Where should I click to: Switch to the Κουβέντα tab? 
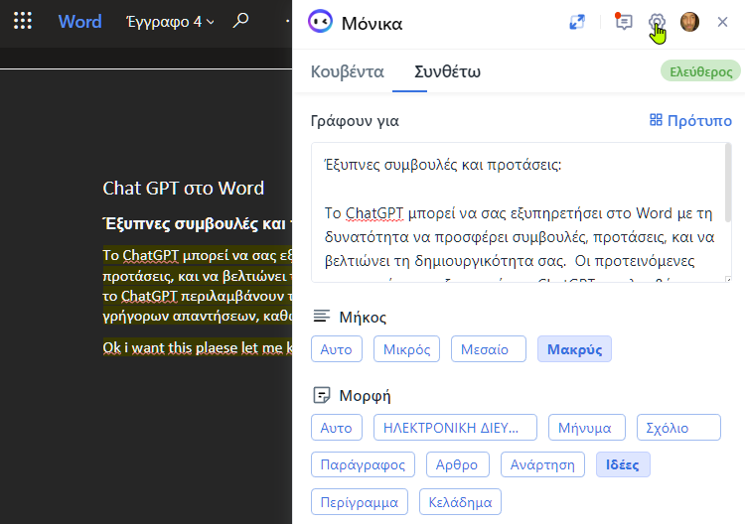point(348,71)
